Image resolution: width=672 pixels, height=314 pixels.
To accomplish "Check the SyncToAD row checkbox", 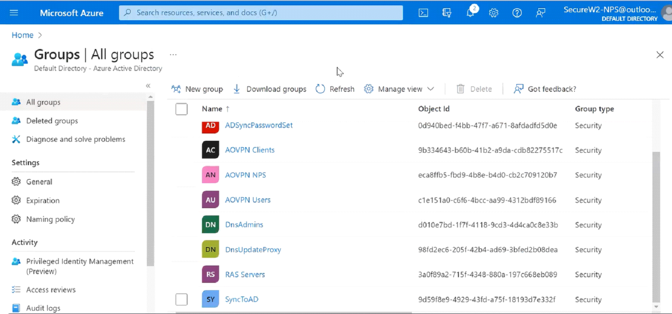I will (x=181, y=299).
